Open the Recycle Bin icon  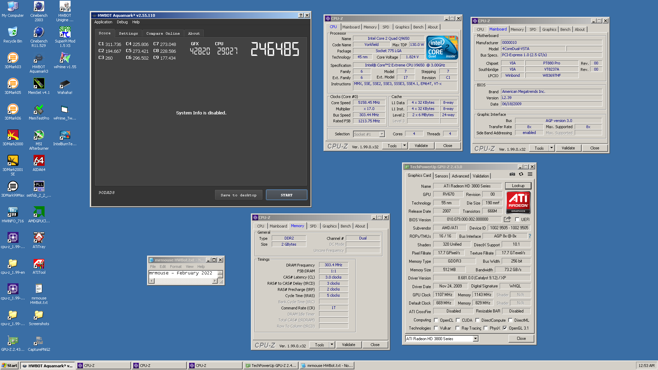click(13, 35)
